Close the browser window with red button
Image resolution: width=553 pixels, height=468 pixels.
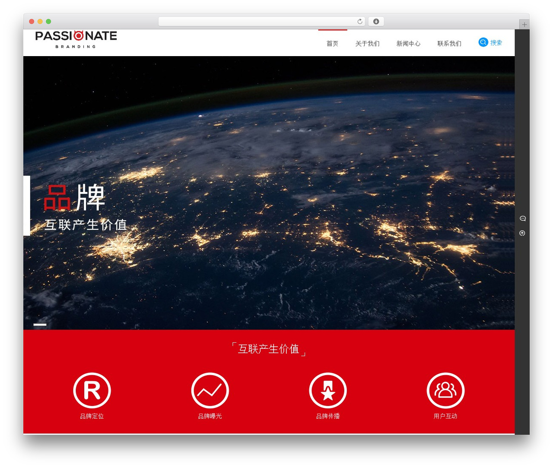click(x=32, y=22)
